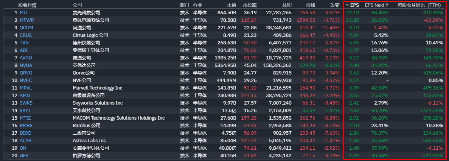Click EPS Next Y value 76.37%
The image size is (449, 161).
coord(380,133)
